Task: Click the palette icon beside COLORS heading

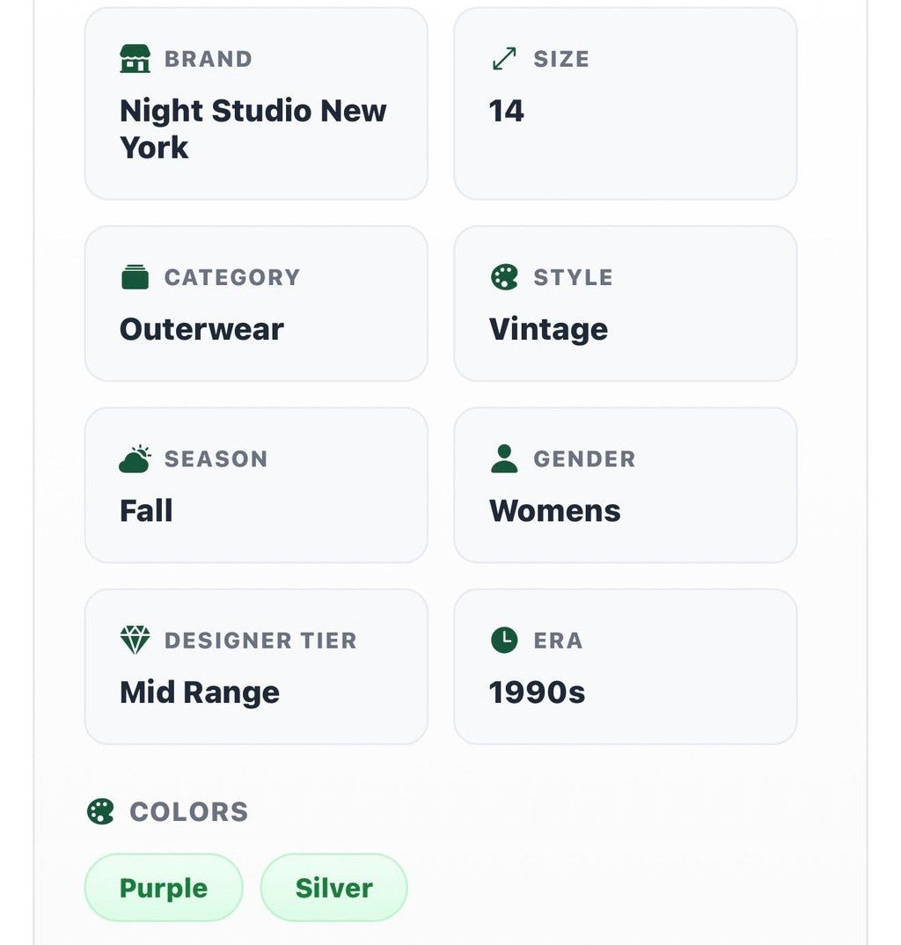Action: 100,811
